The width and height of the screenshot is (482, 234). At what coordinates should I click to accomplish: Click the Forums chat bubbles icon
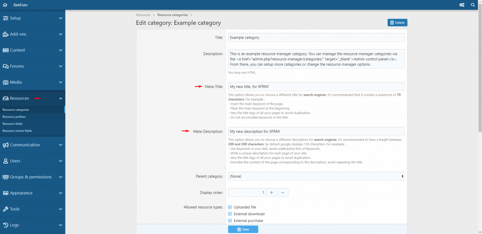(6, 66)
